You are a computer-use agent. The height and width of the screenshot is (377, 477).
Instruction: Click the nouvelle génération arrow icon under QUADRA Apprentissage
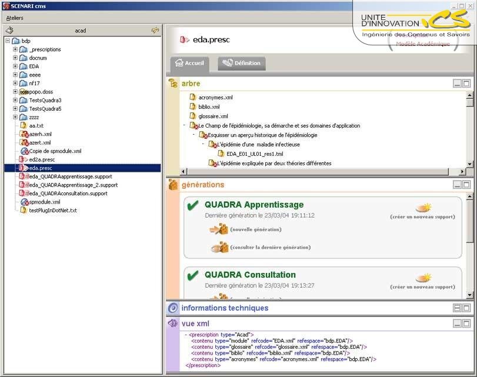(219, 229)
